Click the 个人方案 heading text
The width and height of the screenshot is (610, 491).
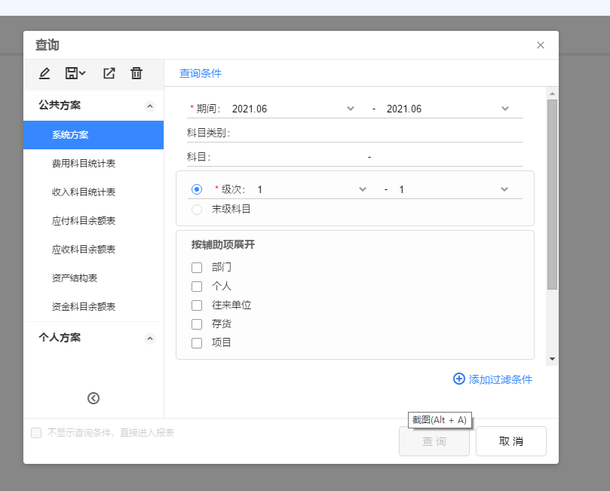point(60,337)
